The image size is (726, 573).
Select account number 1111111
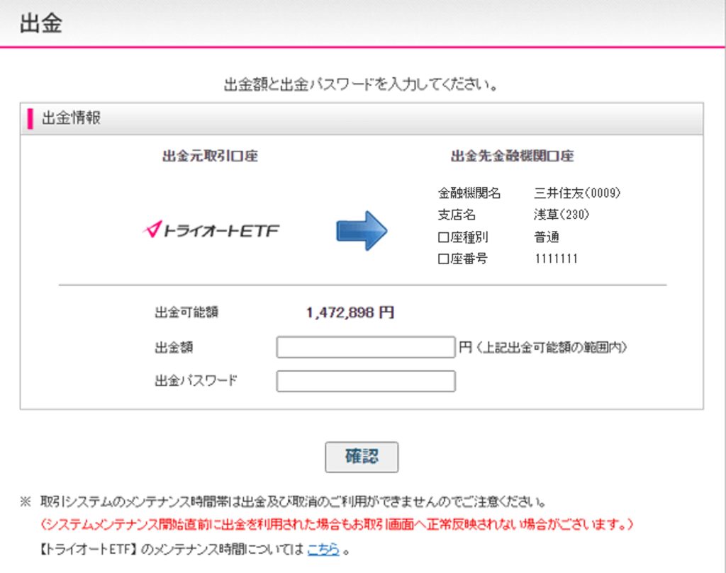click(x=556, y=259)
